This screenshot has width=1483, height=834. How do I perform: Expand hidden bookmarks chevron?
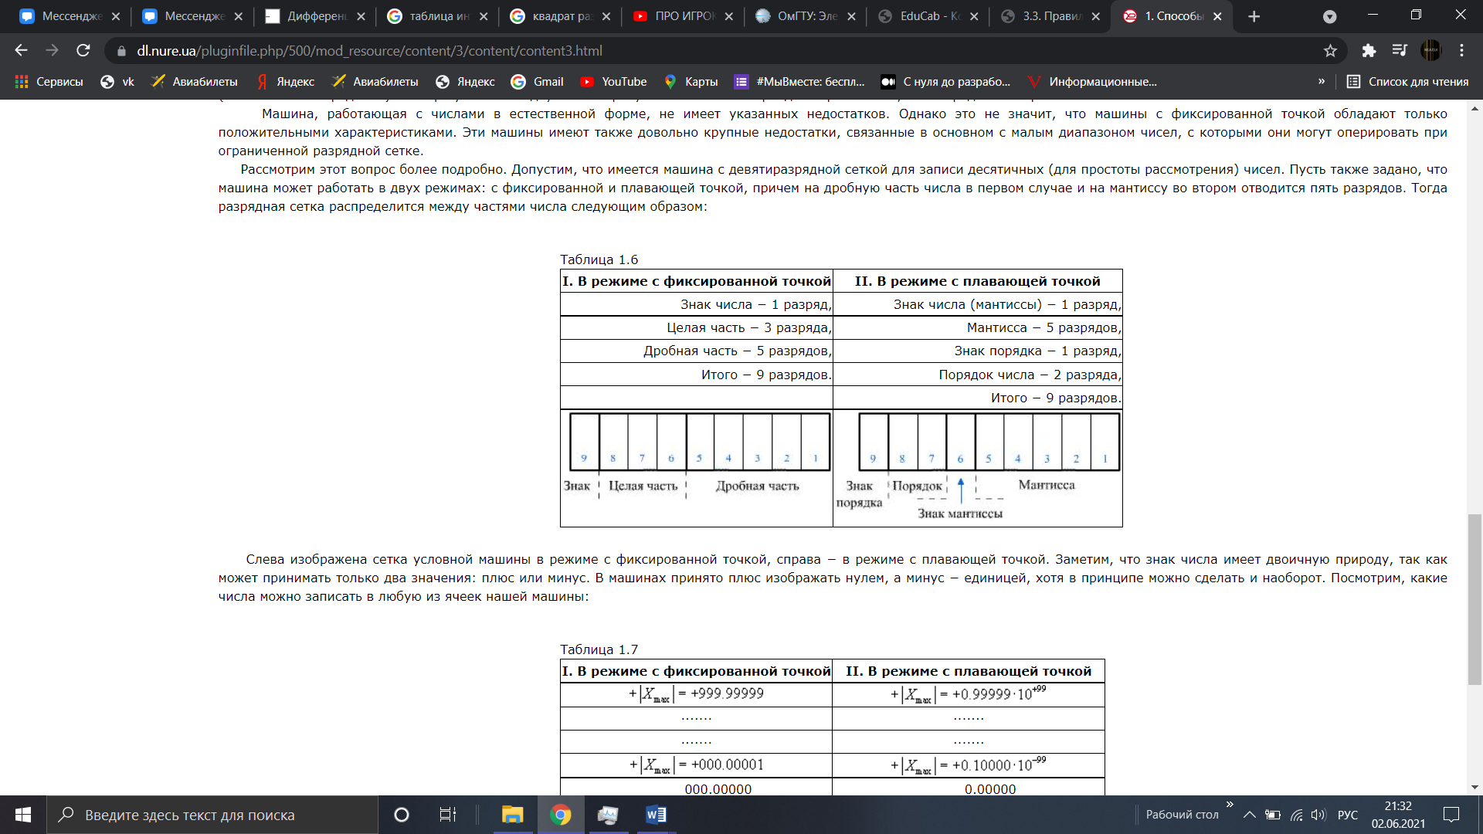(1322, 81)
